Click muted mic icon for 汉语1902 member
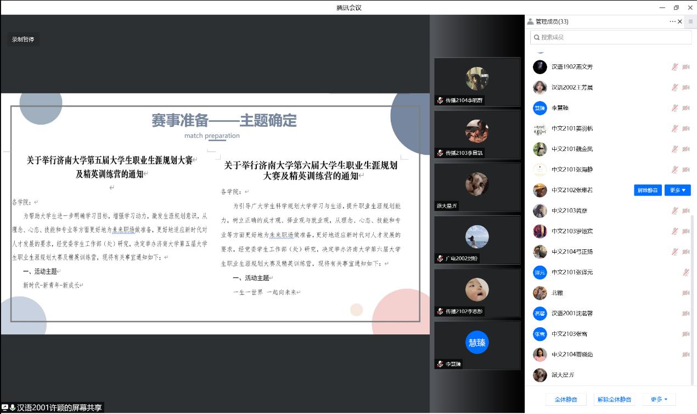 [674, 67]
